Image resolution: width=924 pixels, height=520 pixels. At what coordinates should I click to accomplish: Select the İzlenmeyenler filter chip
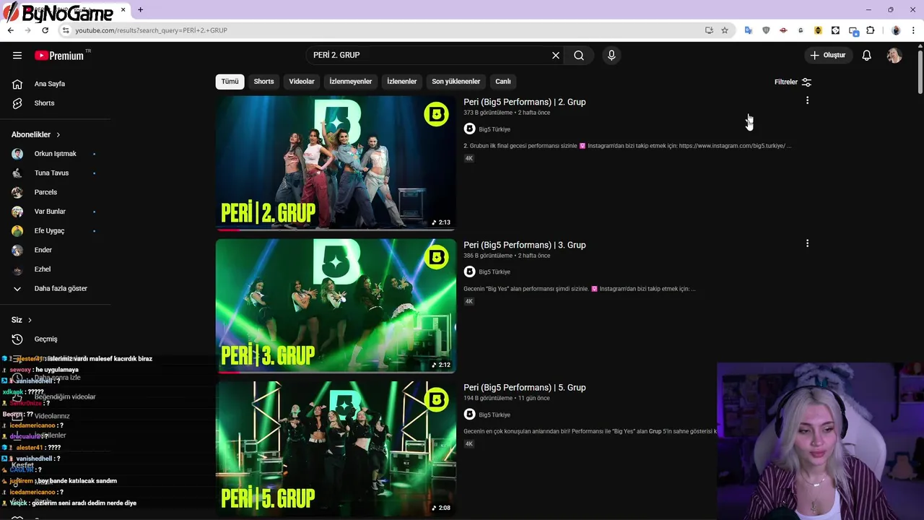[x=351, y=82]
